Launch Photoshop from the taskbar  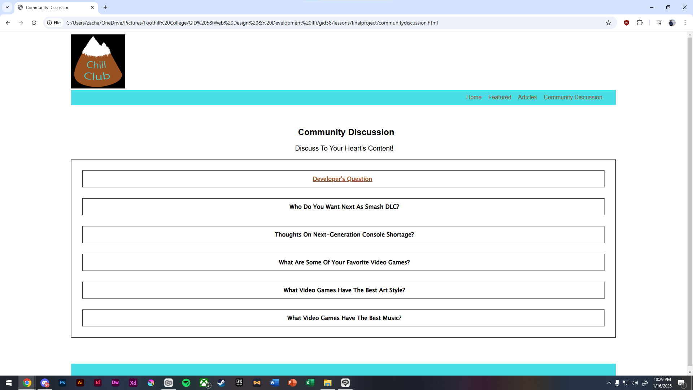(x=62, y=383)
